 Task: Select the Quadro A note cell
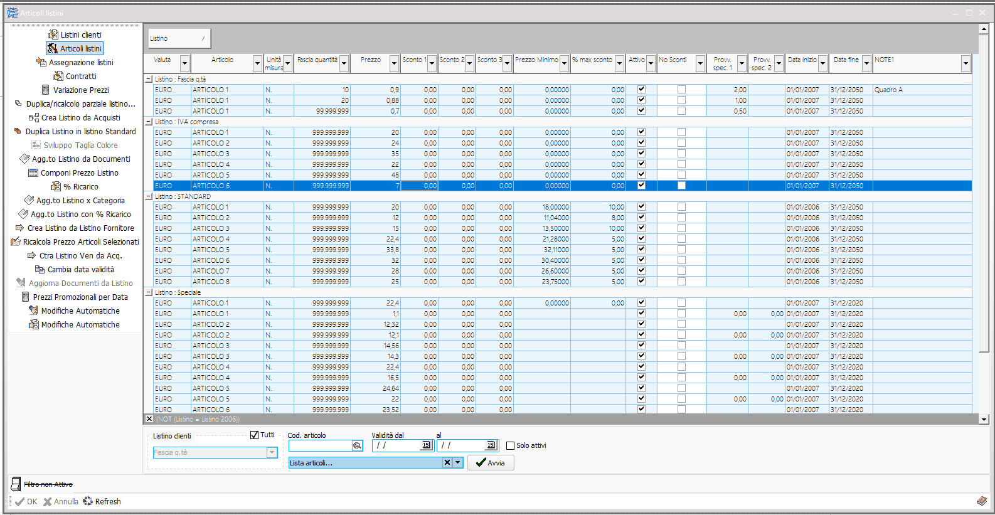pyautogui.click(x=922, y=90)
